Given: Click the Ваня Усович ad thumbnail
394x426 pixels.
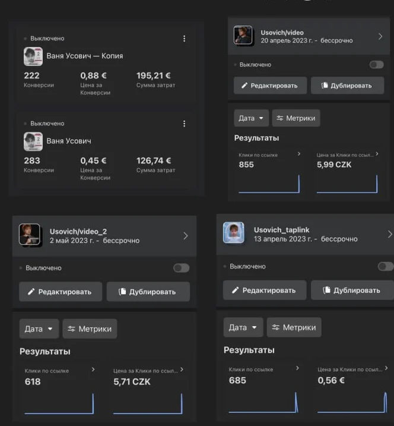Looking at the screenshot, I should coord(33,141).
